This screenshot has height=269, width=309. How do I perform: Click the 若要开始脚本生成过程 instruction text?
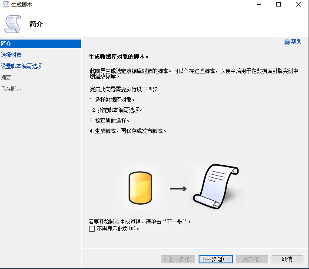[x=140, y=222]
